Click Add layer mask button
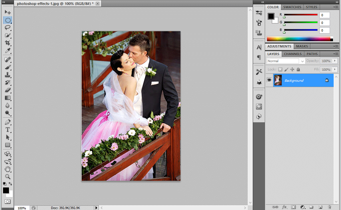 coord(293,207)
